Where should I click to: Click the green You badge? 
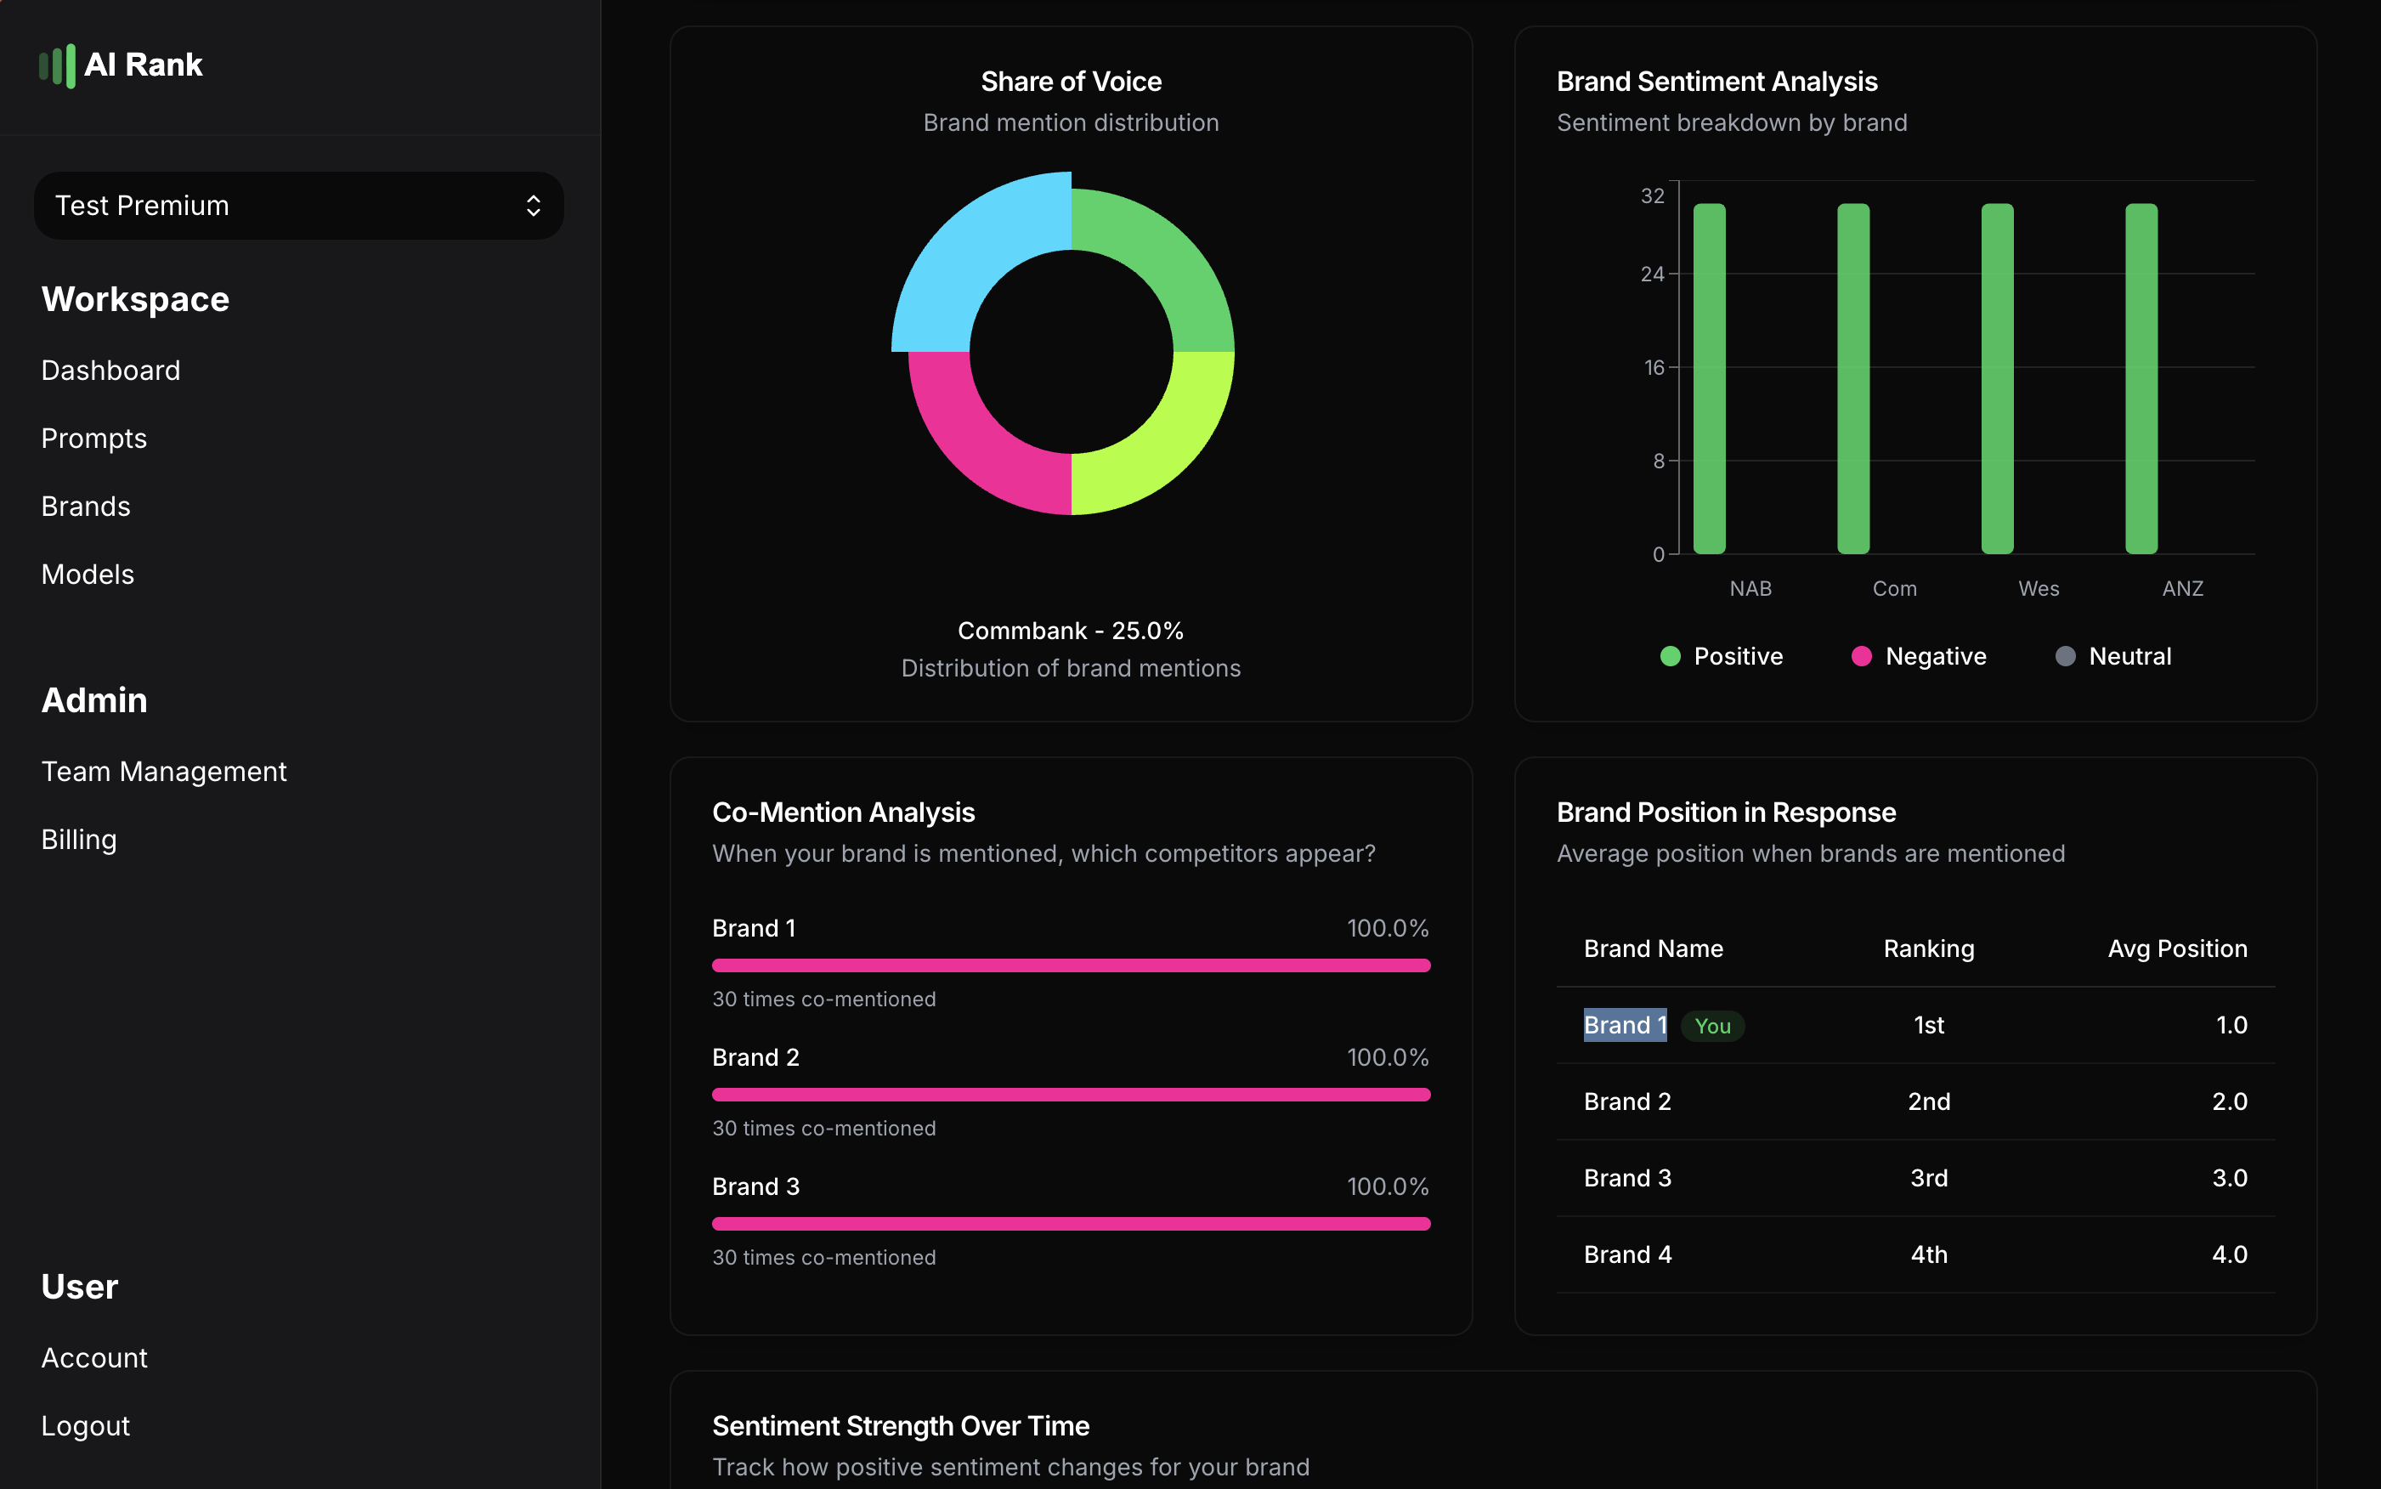1712,1026
